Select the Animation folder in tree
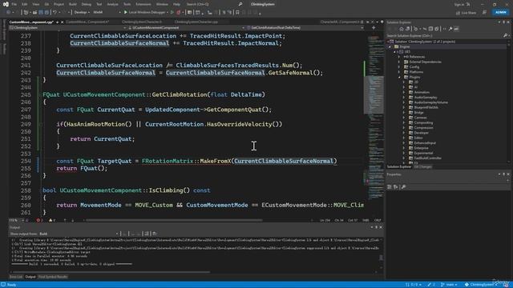The height and width of the screenshot is (288, 513). pyautogui.click(x=422, y=92)
